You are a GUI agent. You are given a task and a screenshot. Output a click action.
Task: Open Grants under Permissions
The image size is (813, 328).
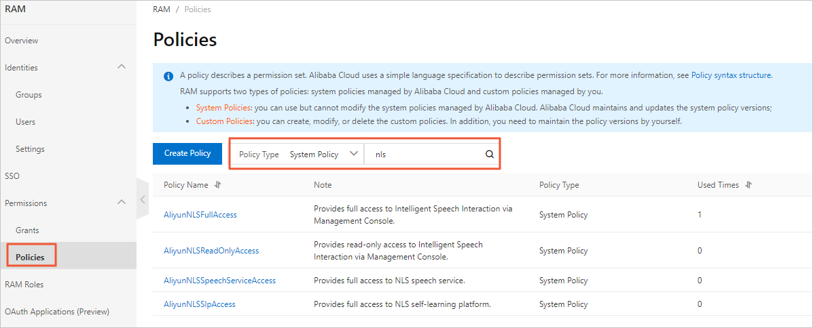(x=27, y=230)
